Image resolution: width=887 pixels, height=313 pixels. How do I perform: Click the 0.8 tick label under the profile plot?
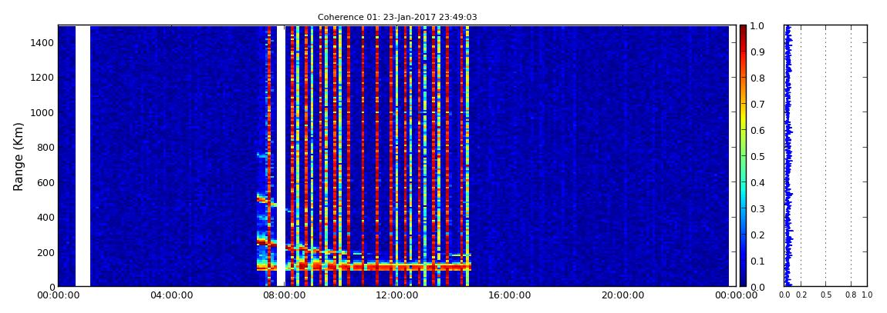pos(851,295)
